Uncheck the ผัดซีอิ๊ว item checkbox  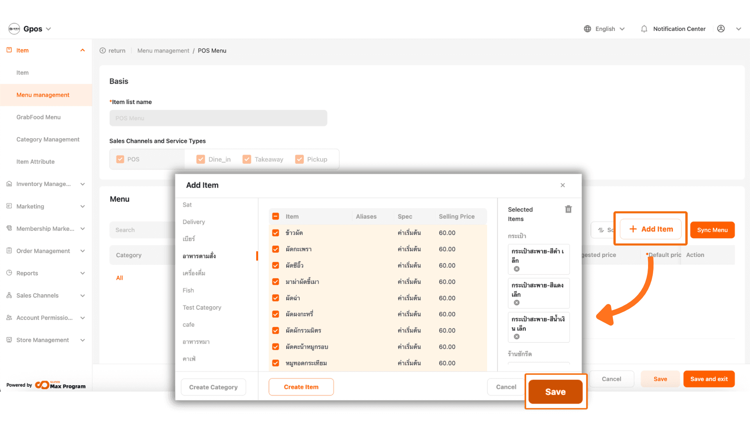pos(275,265)
